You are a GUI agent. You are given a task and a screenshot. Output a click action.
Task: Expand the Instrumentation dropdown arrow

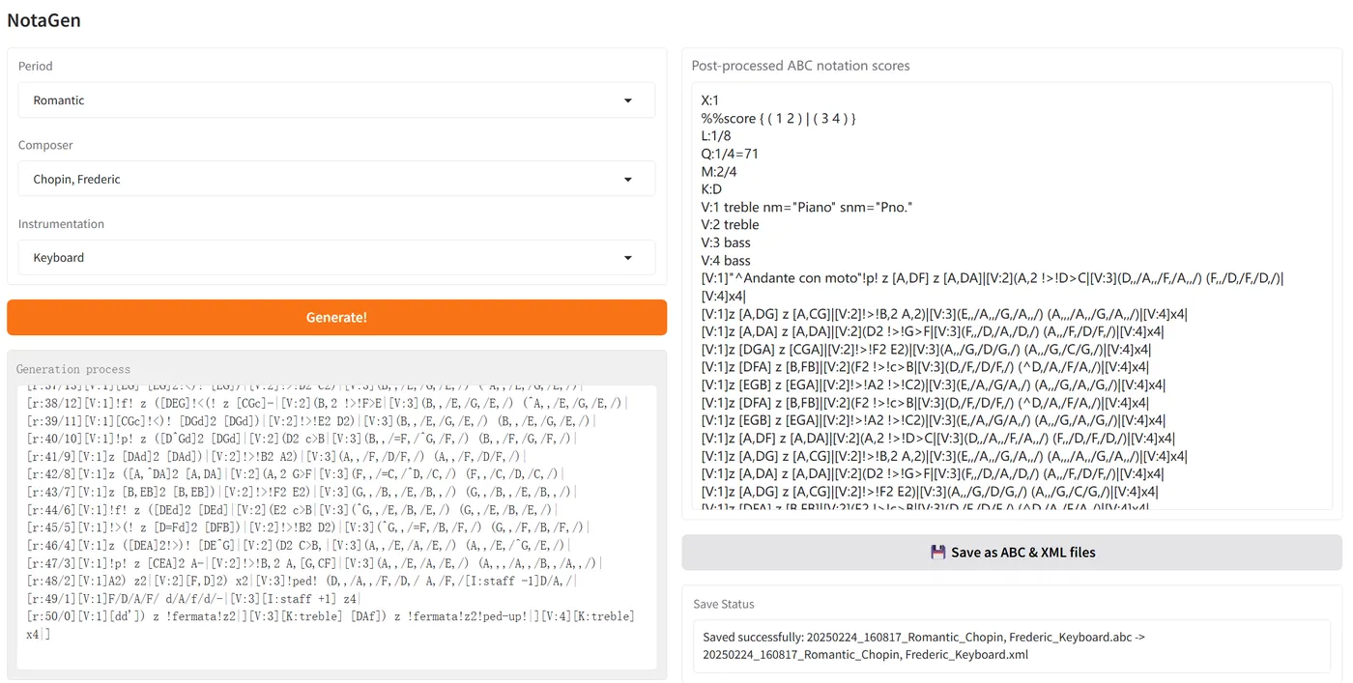click(628, 258)
